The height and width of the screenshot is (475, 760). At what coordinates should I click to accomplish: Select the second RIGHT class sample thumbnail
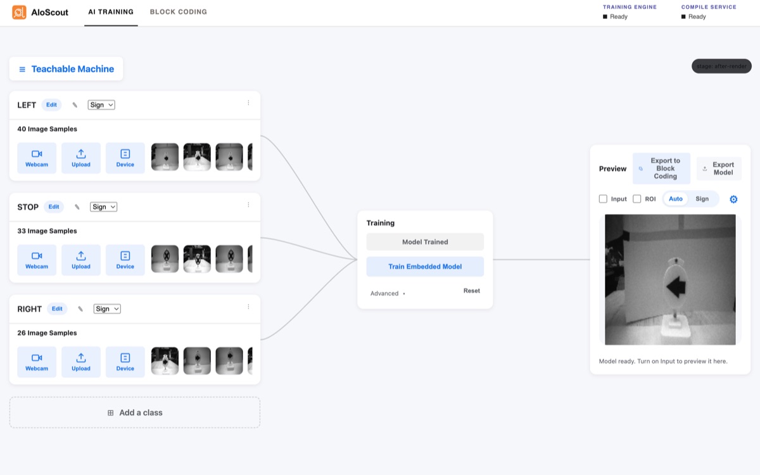[197, 361]
